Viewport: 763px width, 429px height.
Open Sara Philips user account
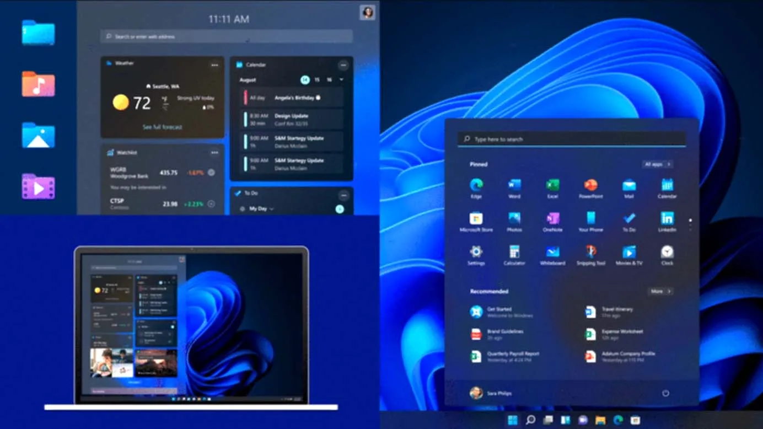tap(491, 393)
